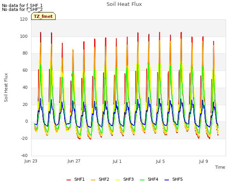249x187 pixels.
Task: Click the -20 y-axis tick label
Action: (x=24, y=139)
